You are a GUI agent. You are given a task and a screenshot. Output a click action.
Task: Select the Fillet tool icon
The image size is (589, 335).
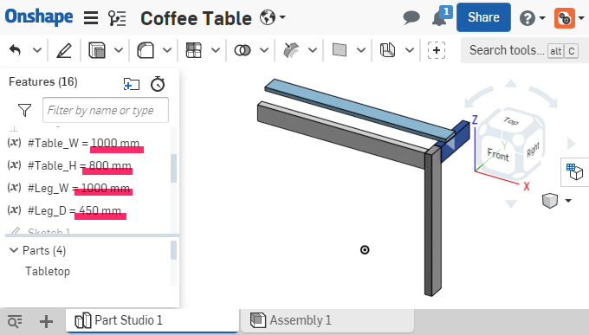click(146, 50)
